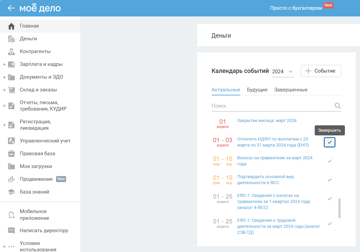The image size is (360, 252).
Task: Click the back arrow in header
Action: [x=11, y=8]
